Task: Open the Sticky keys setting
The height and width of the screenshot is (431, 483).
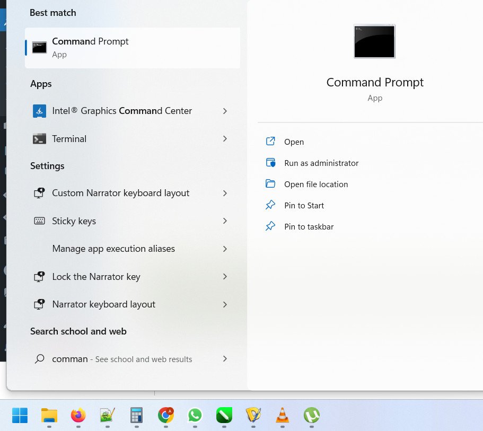Action: pyautogui.click(x=74, y=221)
